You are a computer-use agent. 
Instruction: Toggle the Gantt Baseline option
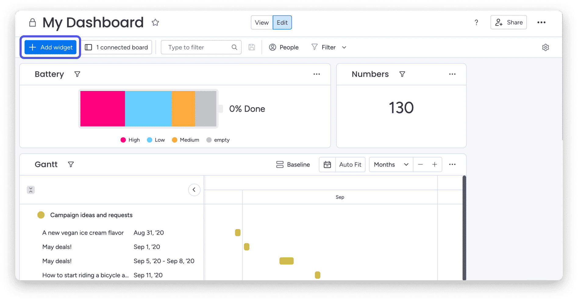pyautogui.click(x=293, y=165)
